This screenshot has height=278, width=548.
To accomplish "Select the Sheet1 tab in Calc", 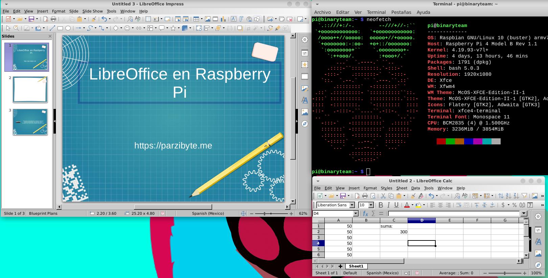I will (356, 266).
